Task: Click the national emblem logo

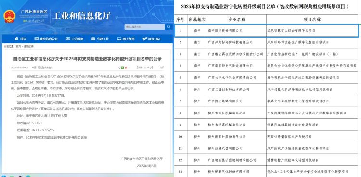Action: (10, 16)
